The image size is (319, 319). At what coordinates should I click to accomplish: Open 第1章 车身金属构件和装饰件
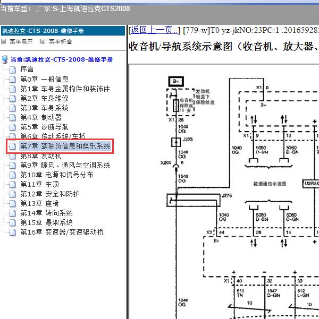pyautogui.click(x=65, y=89)
